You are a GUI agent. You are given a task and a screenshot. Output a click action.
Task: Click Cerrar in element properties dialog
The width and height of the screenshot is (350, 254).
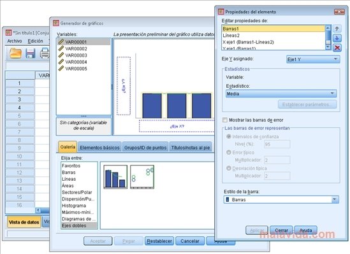click(x=281, y=230)
